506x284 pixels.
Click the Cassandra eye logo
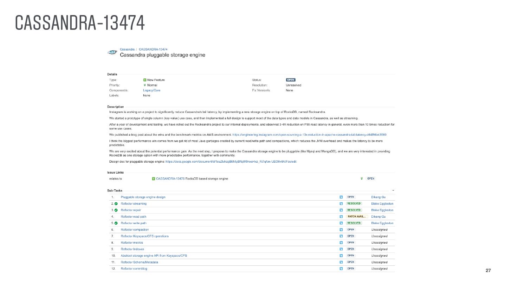tap(112, 52)
